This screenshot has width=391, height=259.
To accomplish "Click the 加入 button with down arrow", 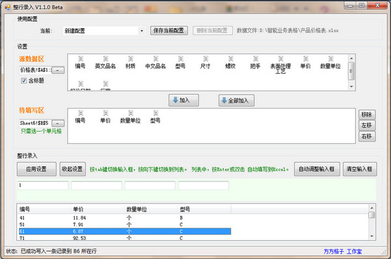I will [184, 100].
